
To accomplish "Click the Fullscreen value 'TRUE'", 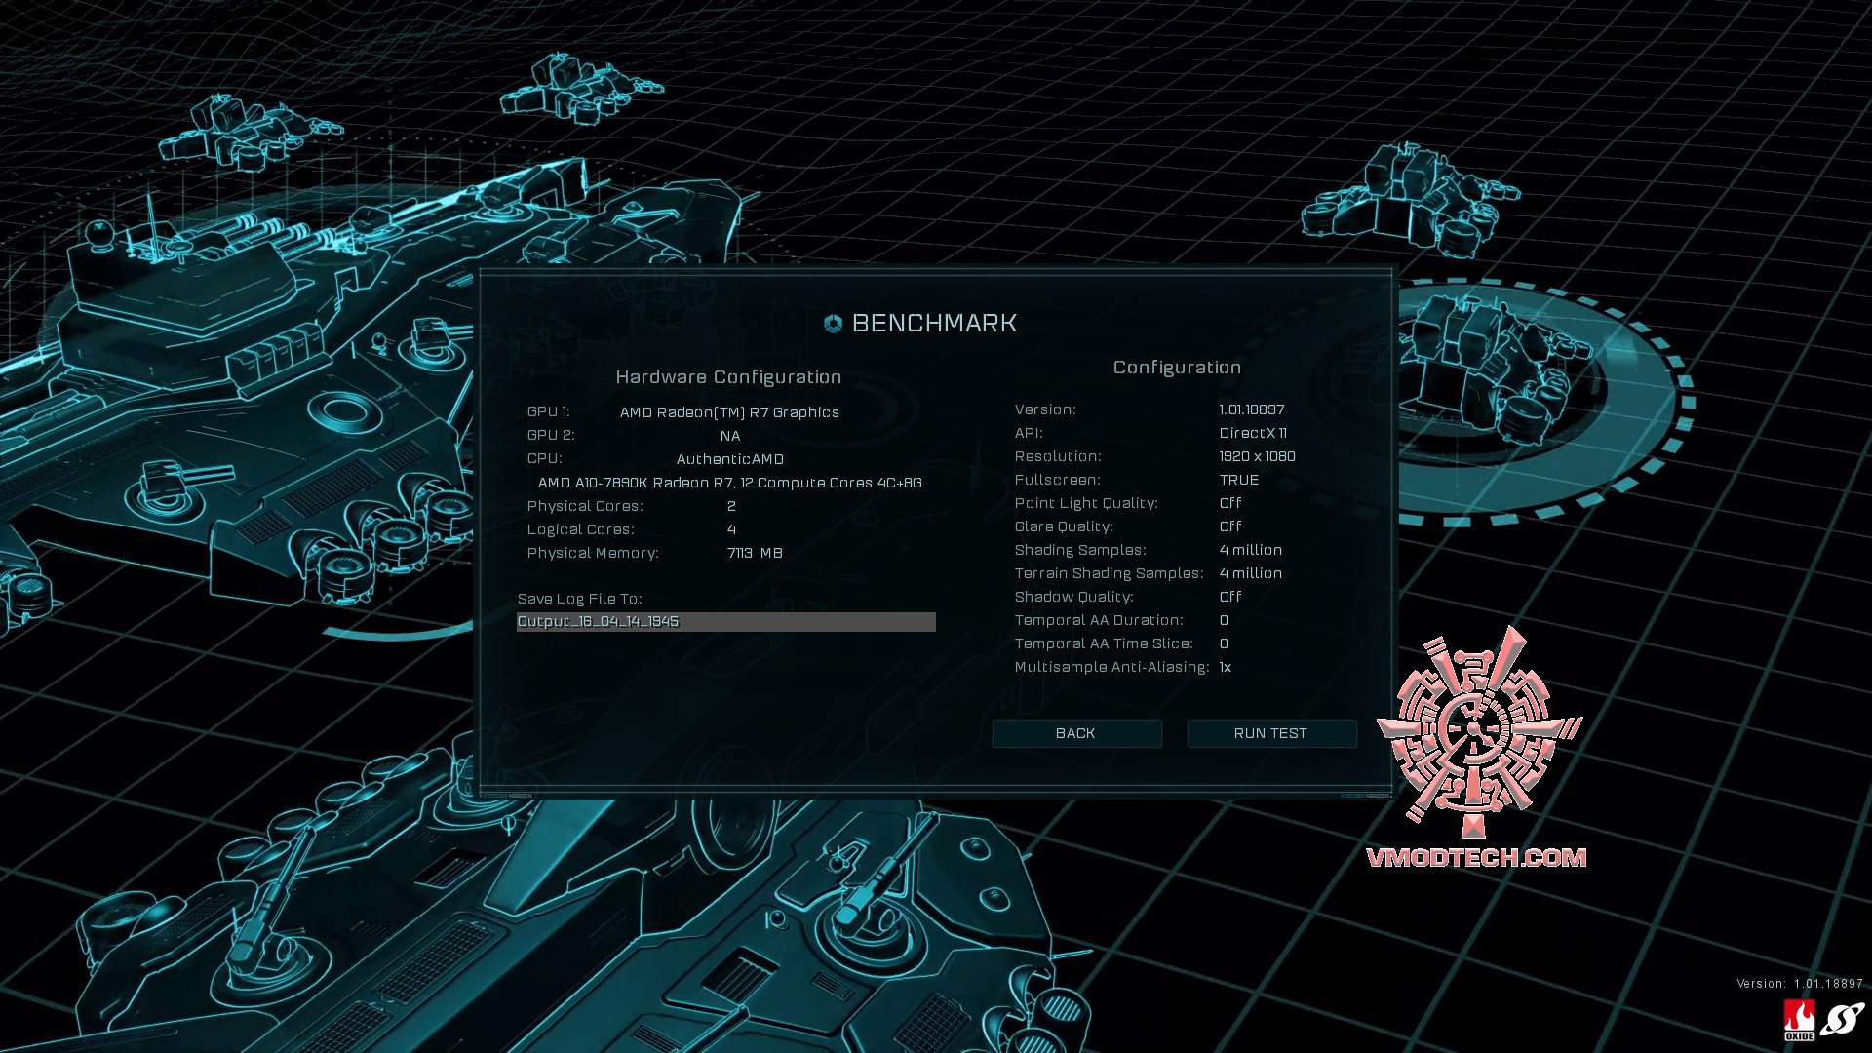I will [1239, 480].
